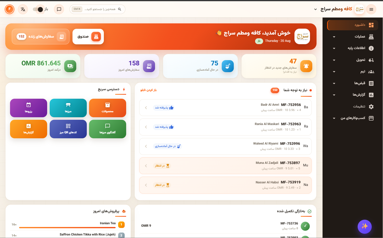Open the chat messages icon

(59, 9)
